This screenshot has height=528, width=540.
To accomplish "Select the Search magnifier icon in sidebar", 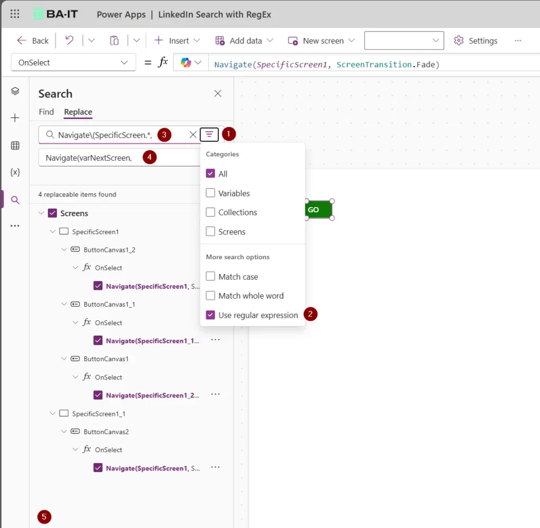I will click(15, 200).
